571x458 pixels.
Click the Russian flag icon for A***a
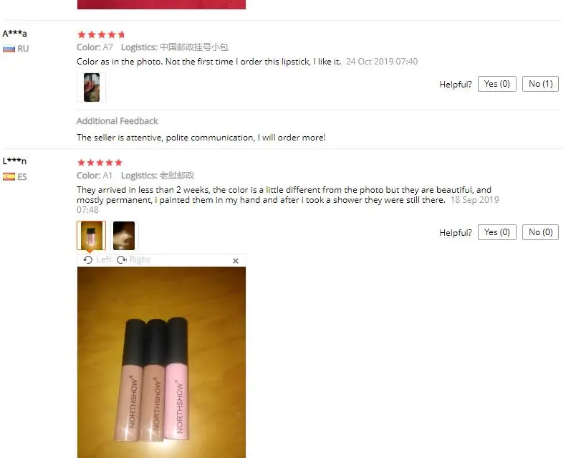tap(9, 49)
